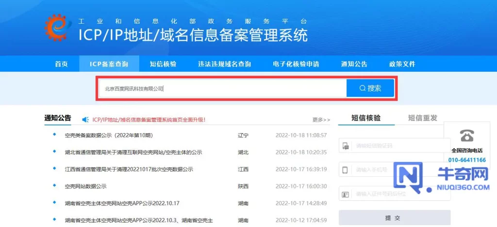The height and width of the screenshot is (227, 497).
Task: Click the 江西 province cell
Action: point(243,169)
